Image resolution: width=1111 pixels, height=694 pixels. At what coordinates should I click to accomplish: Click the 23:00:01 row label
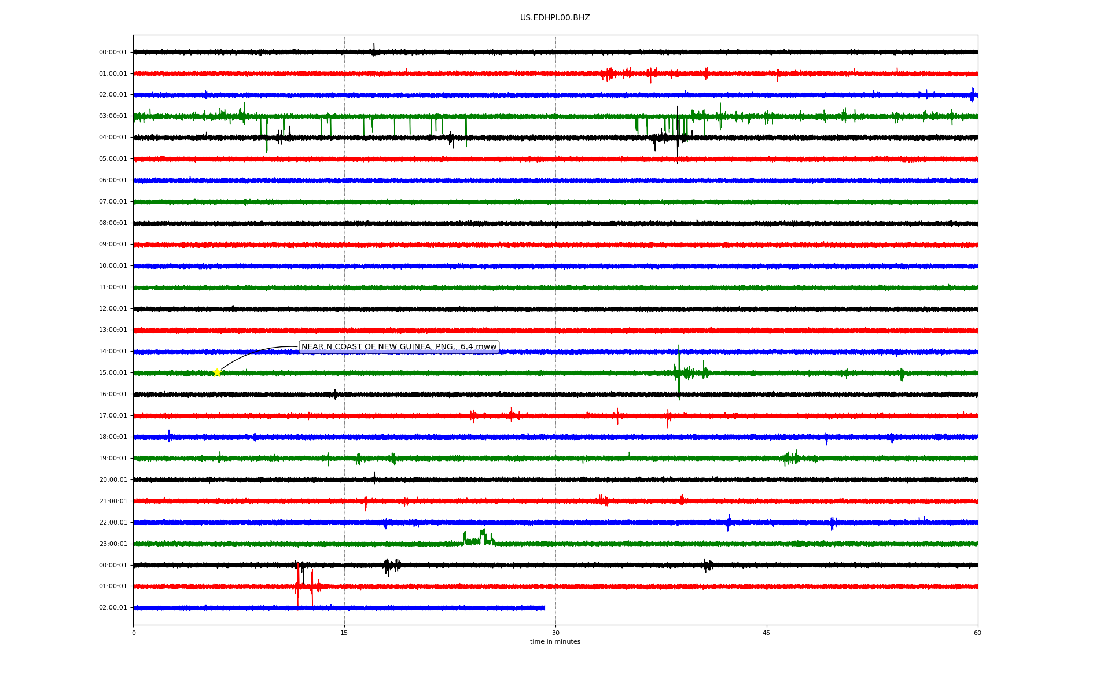(x=113, y=544)
